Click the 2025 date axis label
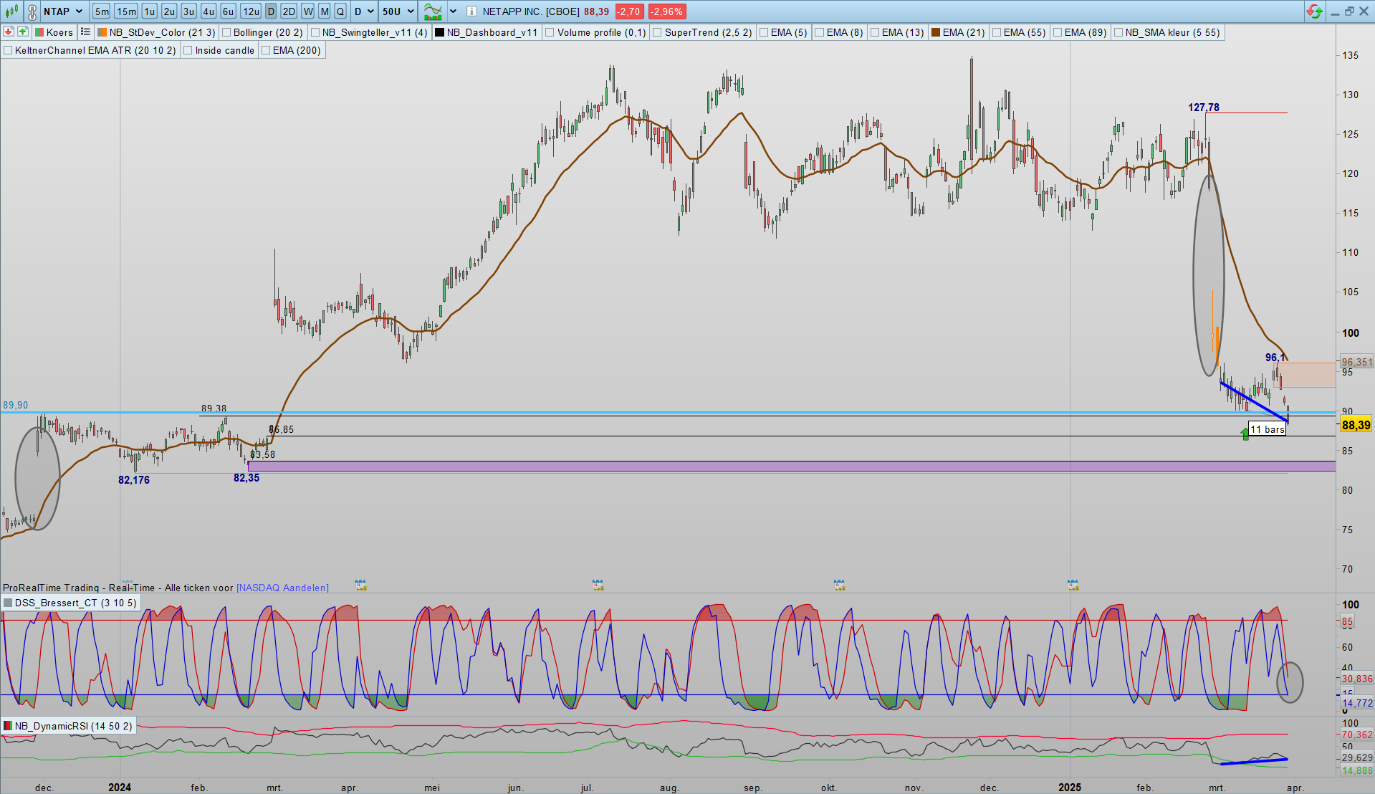The height and width of the screenshot is (794, 1375). coord(1070,788)
